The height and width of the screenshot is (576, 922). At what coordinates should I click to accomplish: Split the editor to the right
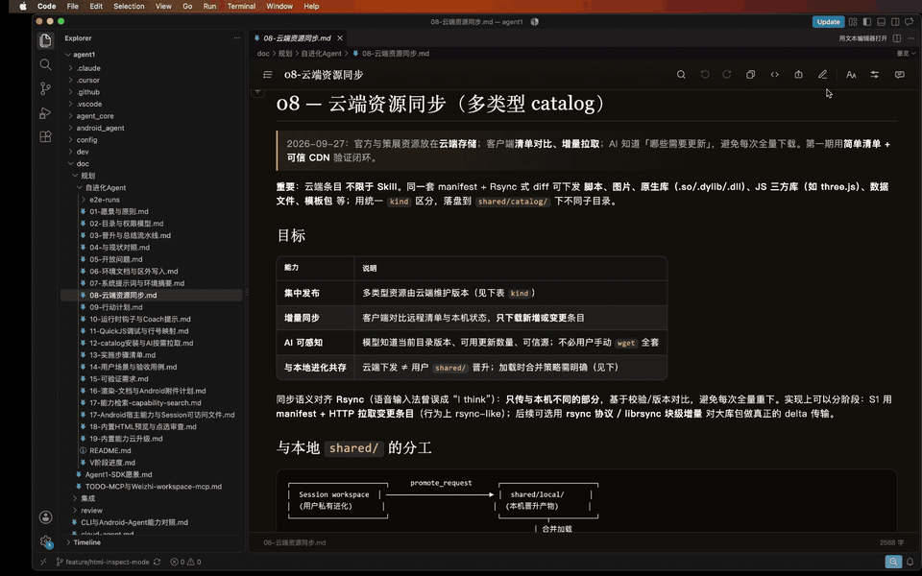pos(897,38)
